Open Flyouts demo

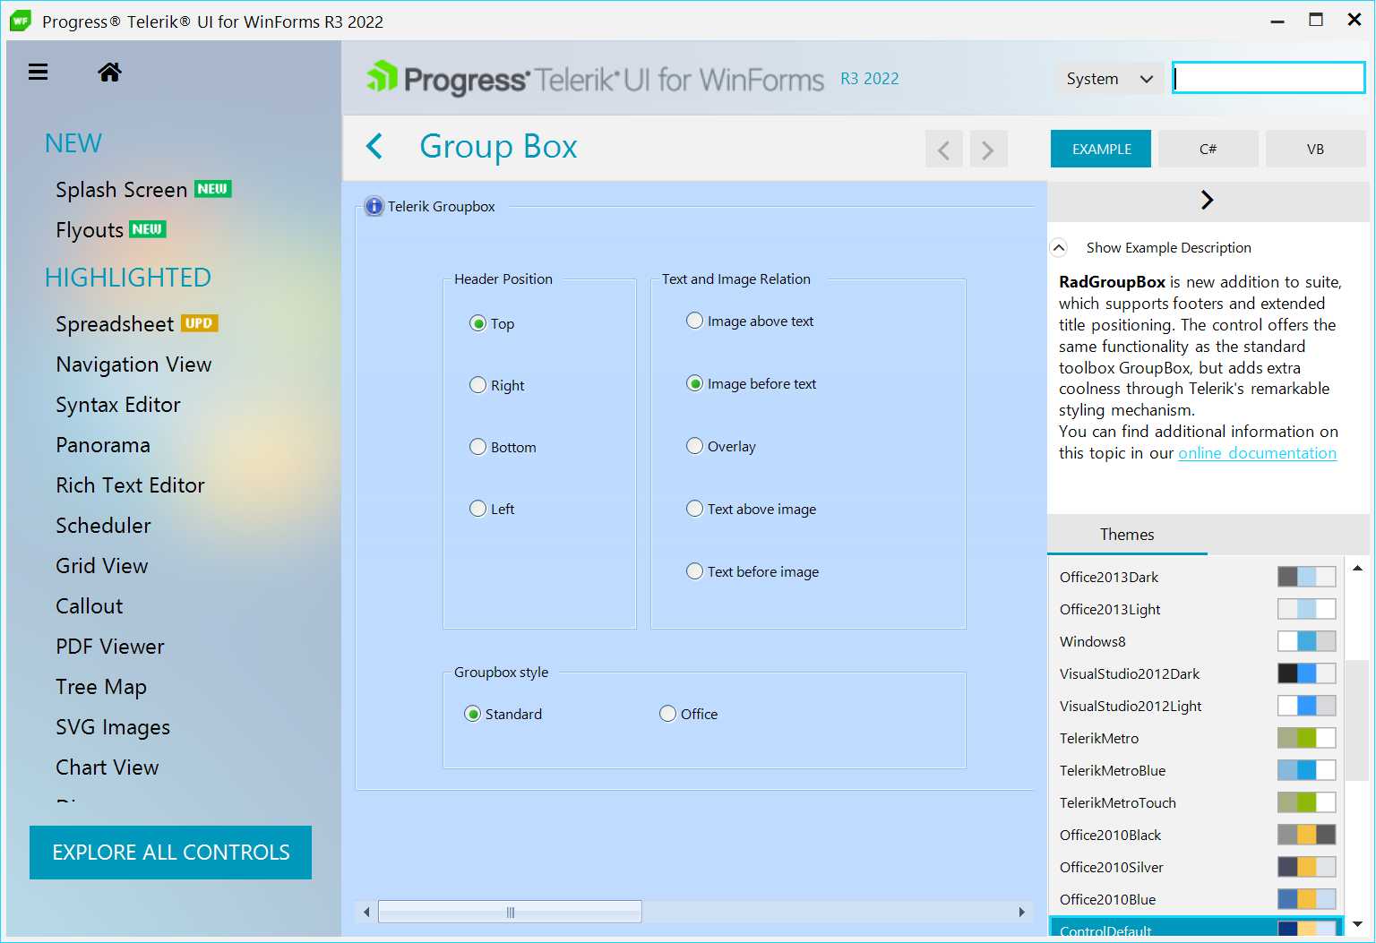(90, 230)
